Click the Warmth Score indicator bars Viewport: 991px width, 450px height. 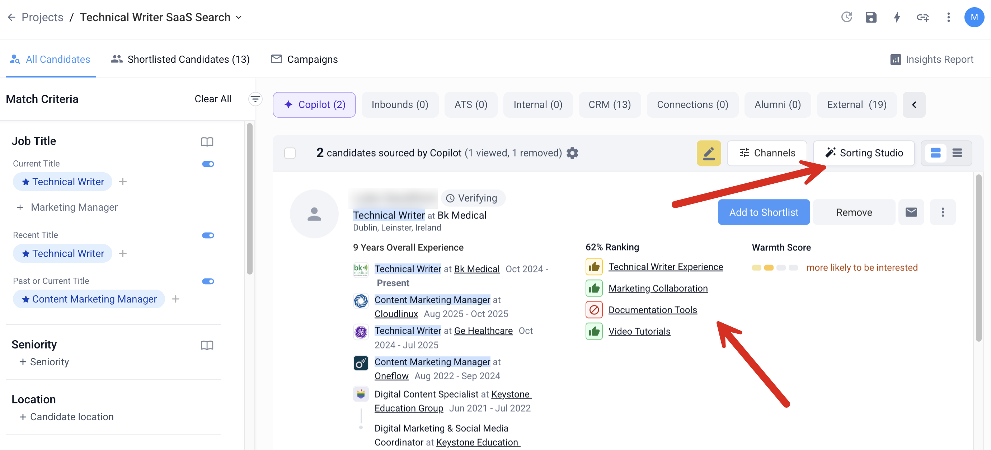click(x=775, y=268)
